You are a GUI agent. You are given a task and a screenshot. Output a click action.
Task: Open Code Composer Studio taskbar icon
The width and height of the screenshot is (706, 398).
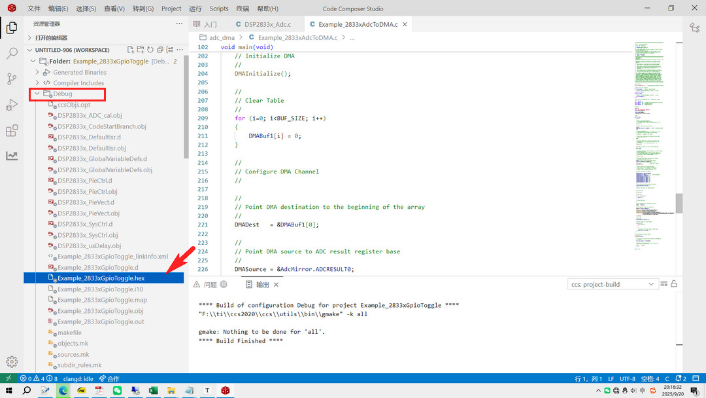225,390
